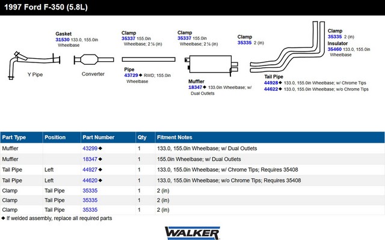
Task: Open tail pipe part number 44620 in table
Action: (x=90, y=181)
